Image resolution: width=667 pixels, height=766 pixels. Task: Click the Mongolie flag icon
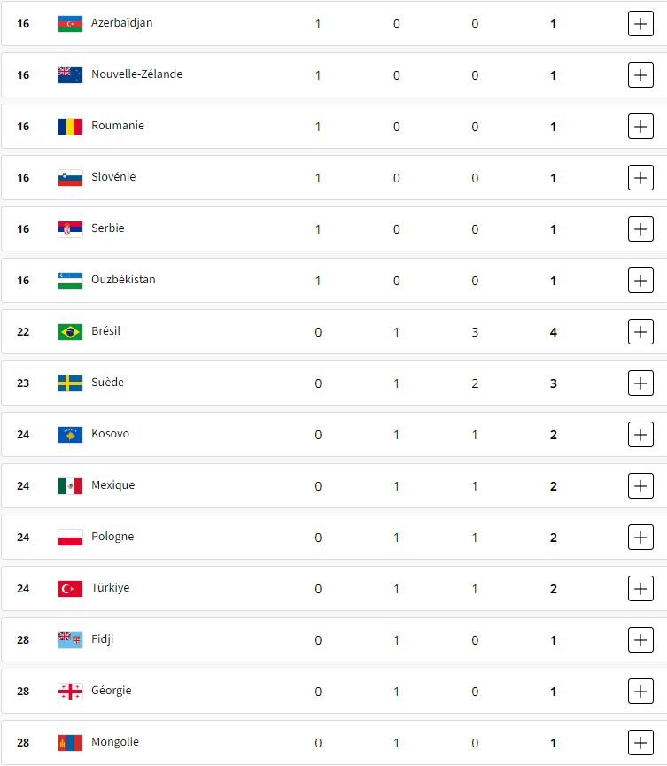(70, 743)
